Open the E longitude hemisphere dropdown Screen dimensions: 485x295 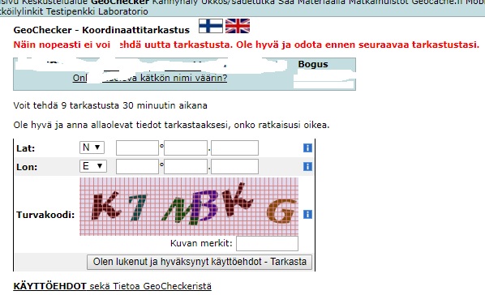(x=93, y=166)
